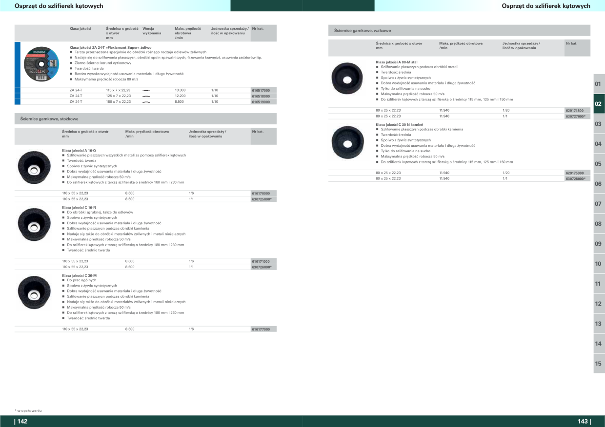This screenshot has height=427, width=605.
Task: Open chapter tab 03
Action: [x=599, y=124]
